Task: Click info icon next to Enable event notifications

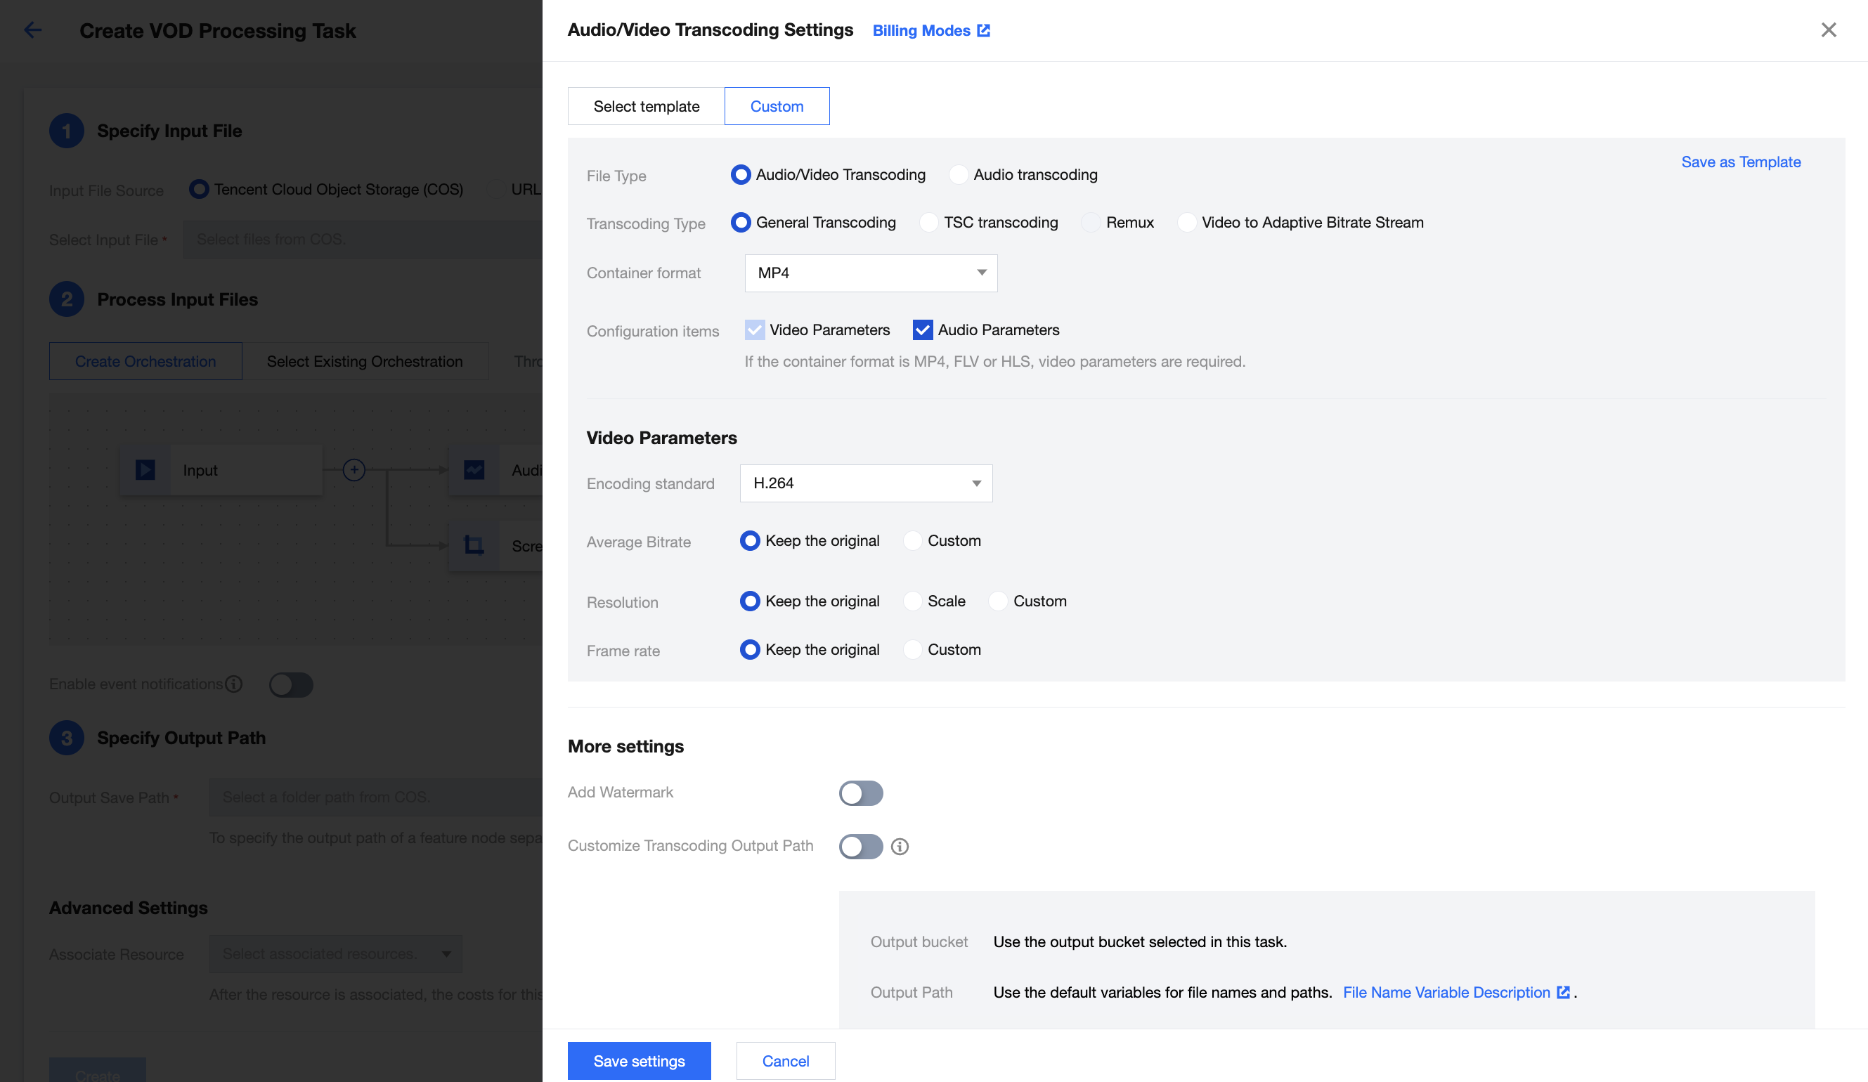Action: (x=233, y=684)
